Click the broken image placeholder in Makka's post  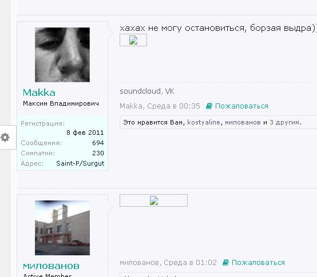pyautogui.click(x=133, y=40)
